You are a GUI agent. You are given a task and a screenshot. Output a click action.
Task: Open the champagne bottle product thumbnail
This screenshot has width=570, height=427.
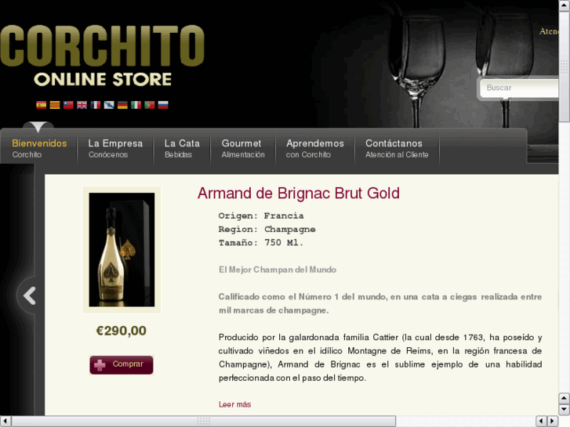pos(122,250)
